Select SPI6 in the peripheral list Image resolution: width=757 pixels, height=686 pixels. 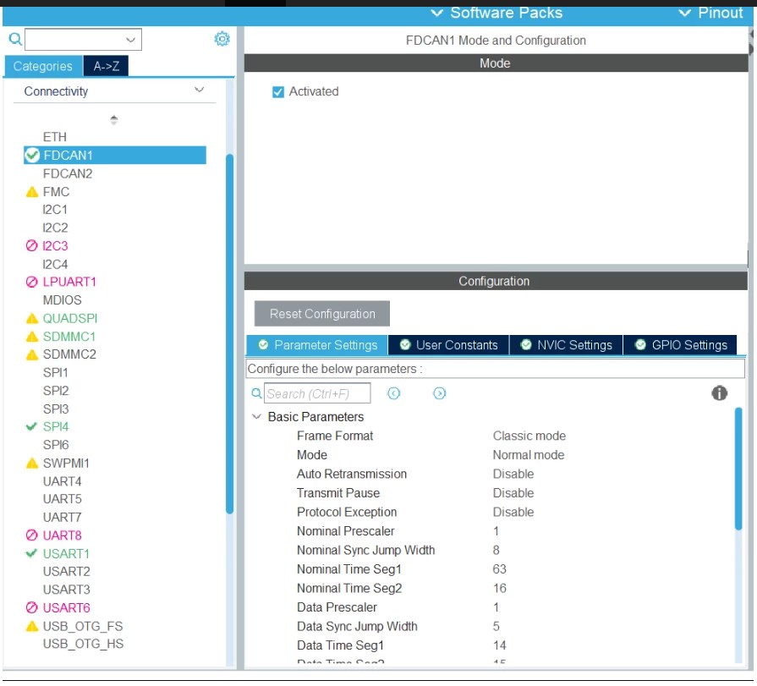[56, 445]
